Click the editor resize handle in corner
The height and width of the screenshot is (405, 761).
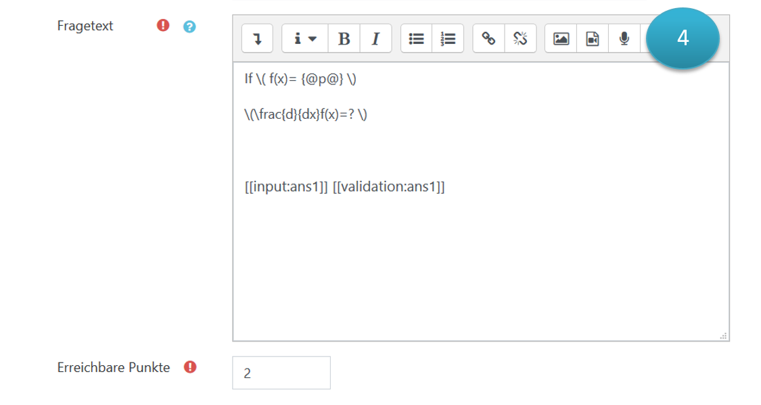coord(723,335)
